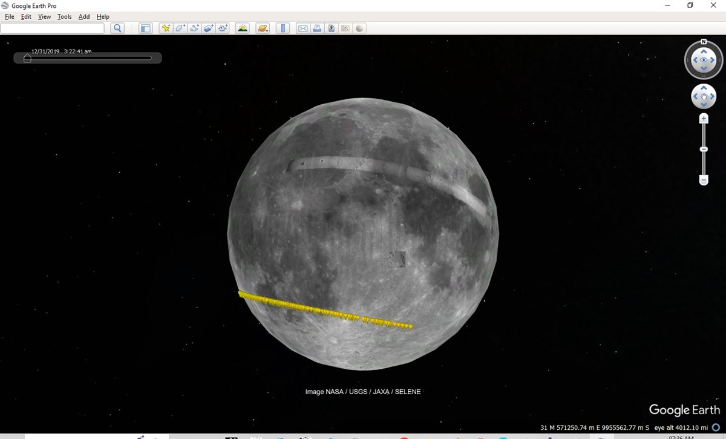
Task: Record a tour with the camera icon
Action: click(x=223, y=28)
